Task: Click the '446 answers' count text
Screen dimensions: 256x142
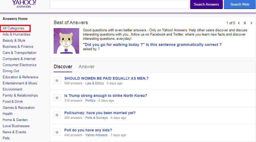Action: pyautogui.click(x=73, y=135)
